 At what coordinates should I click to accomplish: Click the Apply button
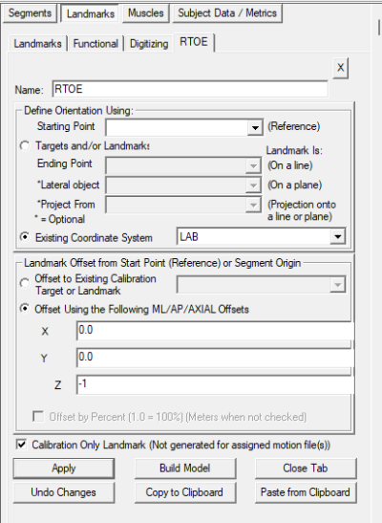click(64, 469)
